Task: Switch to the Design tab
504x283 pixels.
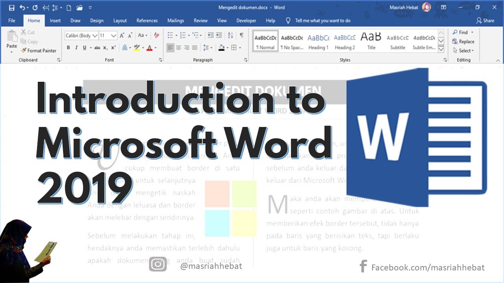Action: (x=97, y=20)
